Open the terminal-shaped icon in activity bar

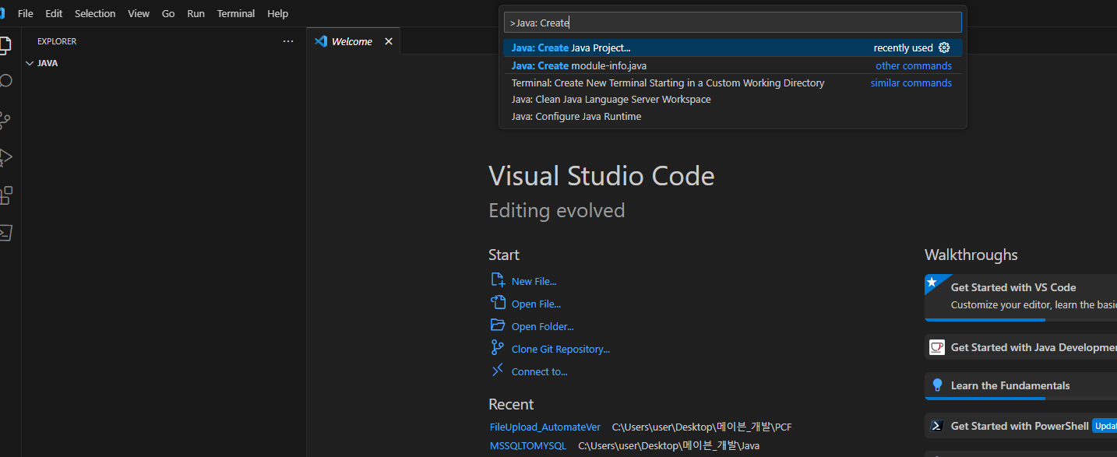coord(5,232)
